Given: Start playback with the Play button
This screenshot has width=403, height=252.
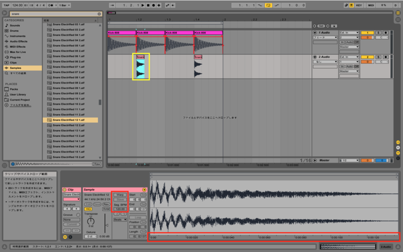Looking at the screenshot, I should (x=143, y=5).
